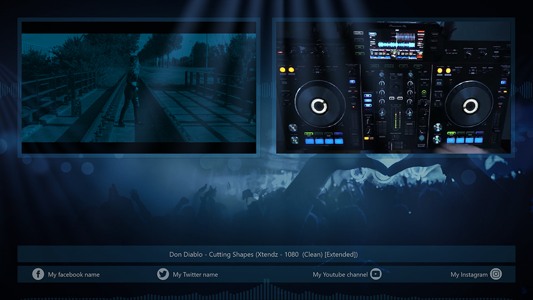The image size is (533, 300).
Task: Select the "My Instagram" text
Action: pos(469,274)
